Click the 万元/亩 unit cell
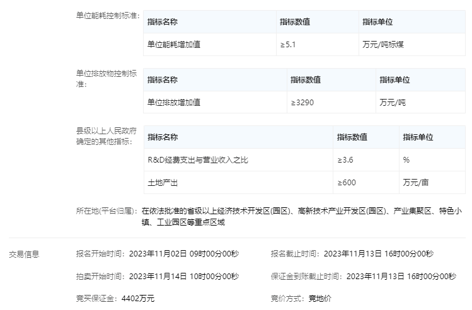The height and width of the screenshot is (310, 472). [416, 183]
